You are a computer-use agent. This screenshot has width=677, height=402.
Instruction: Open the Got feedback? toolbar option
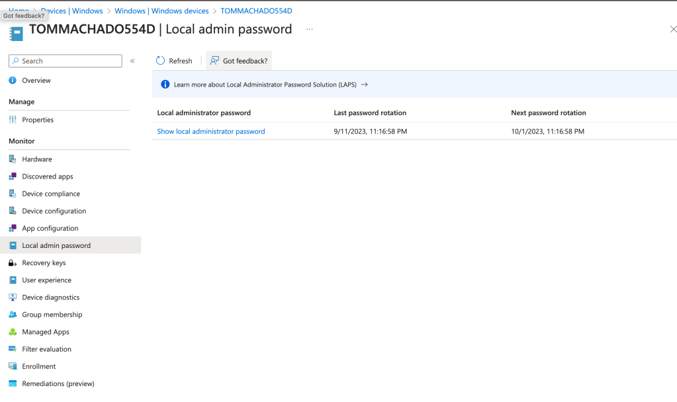[239, 61]
